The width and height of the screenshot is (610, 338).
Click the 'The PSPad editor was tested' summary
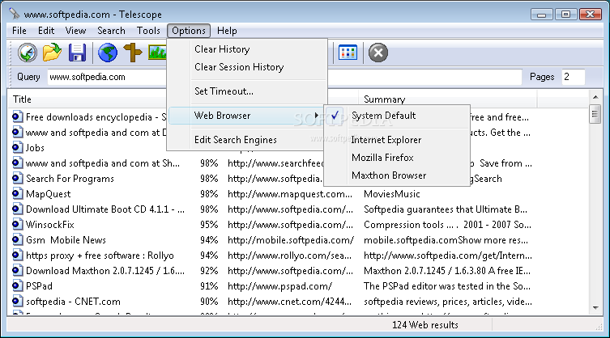(x=447, y=286)
